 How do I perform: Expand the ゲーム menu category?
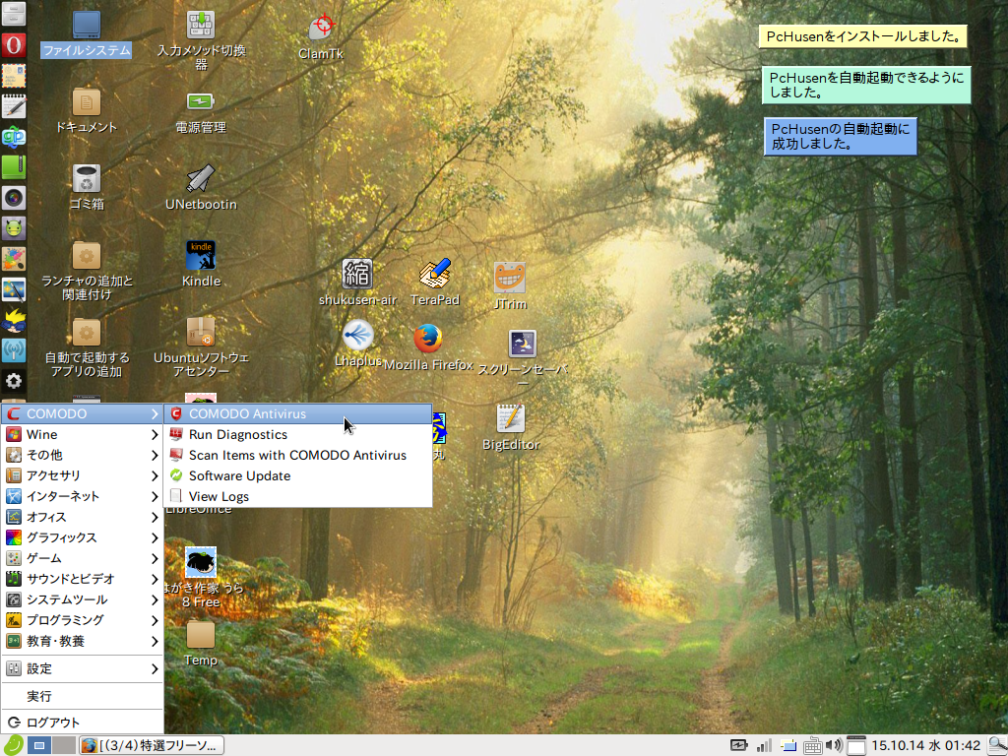coord(82,558)
